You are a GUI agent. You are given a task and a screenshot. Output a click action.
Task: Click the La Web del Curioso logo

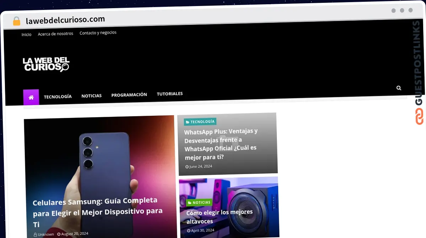[x=46, y=65]
